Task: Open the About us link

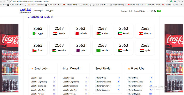Action: click(124, 11)
